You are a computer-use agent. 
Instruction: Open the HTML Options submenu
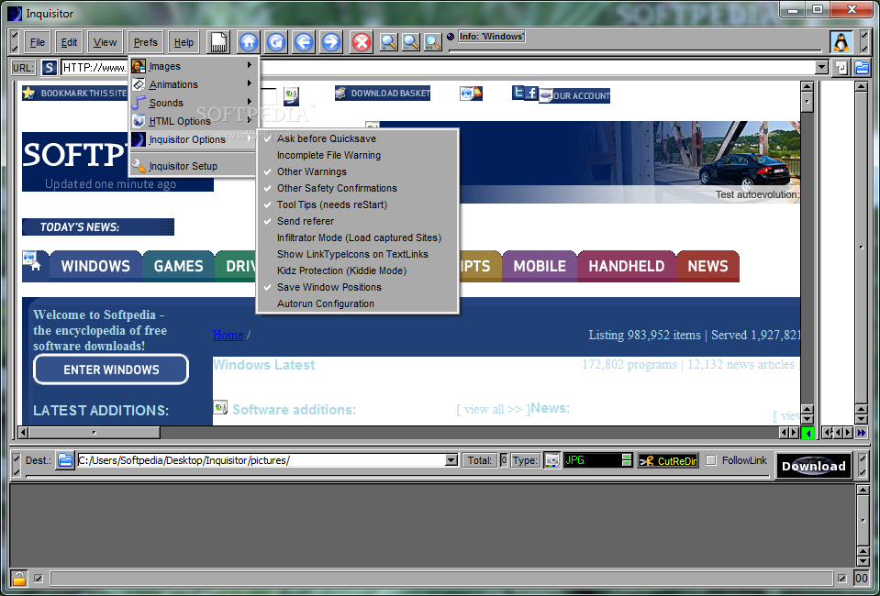click(x=195, y=121)
